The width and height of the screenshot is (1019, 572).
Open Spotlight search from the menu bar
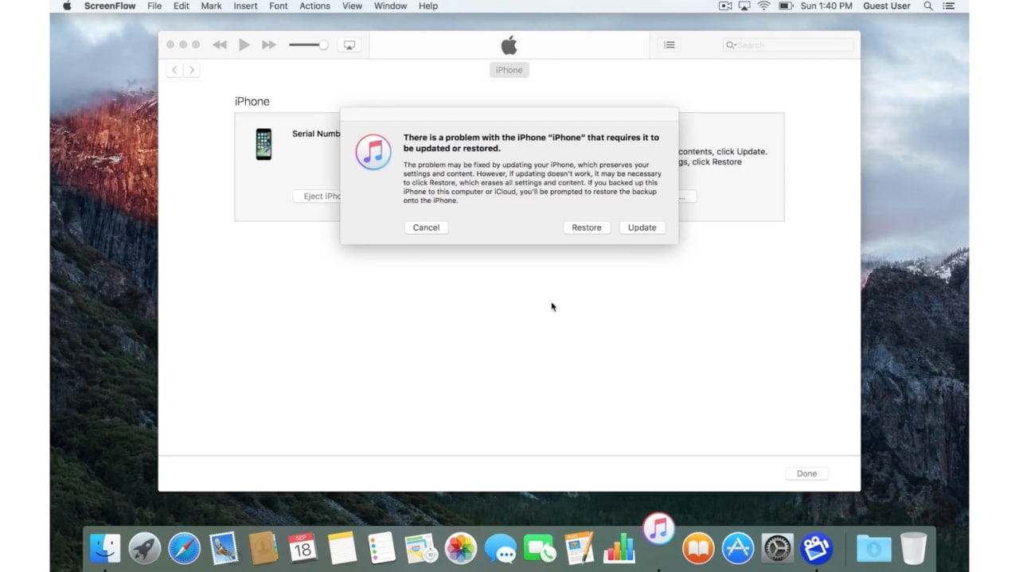point(927,6)
